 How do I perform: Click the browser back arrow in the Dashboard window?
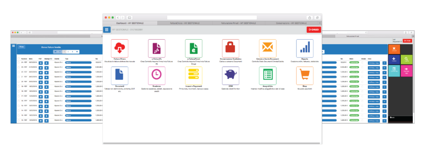(118, 17)
